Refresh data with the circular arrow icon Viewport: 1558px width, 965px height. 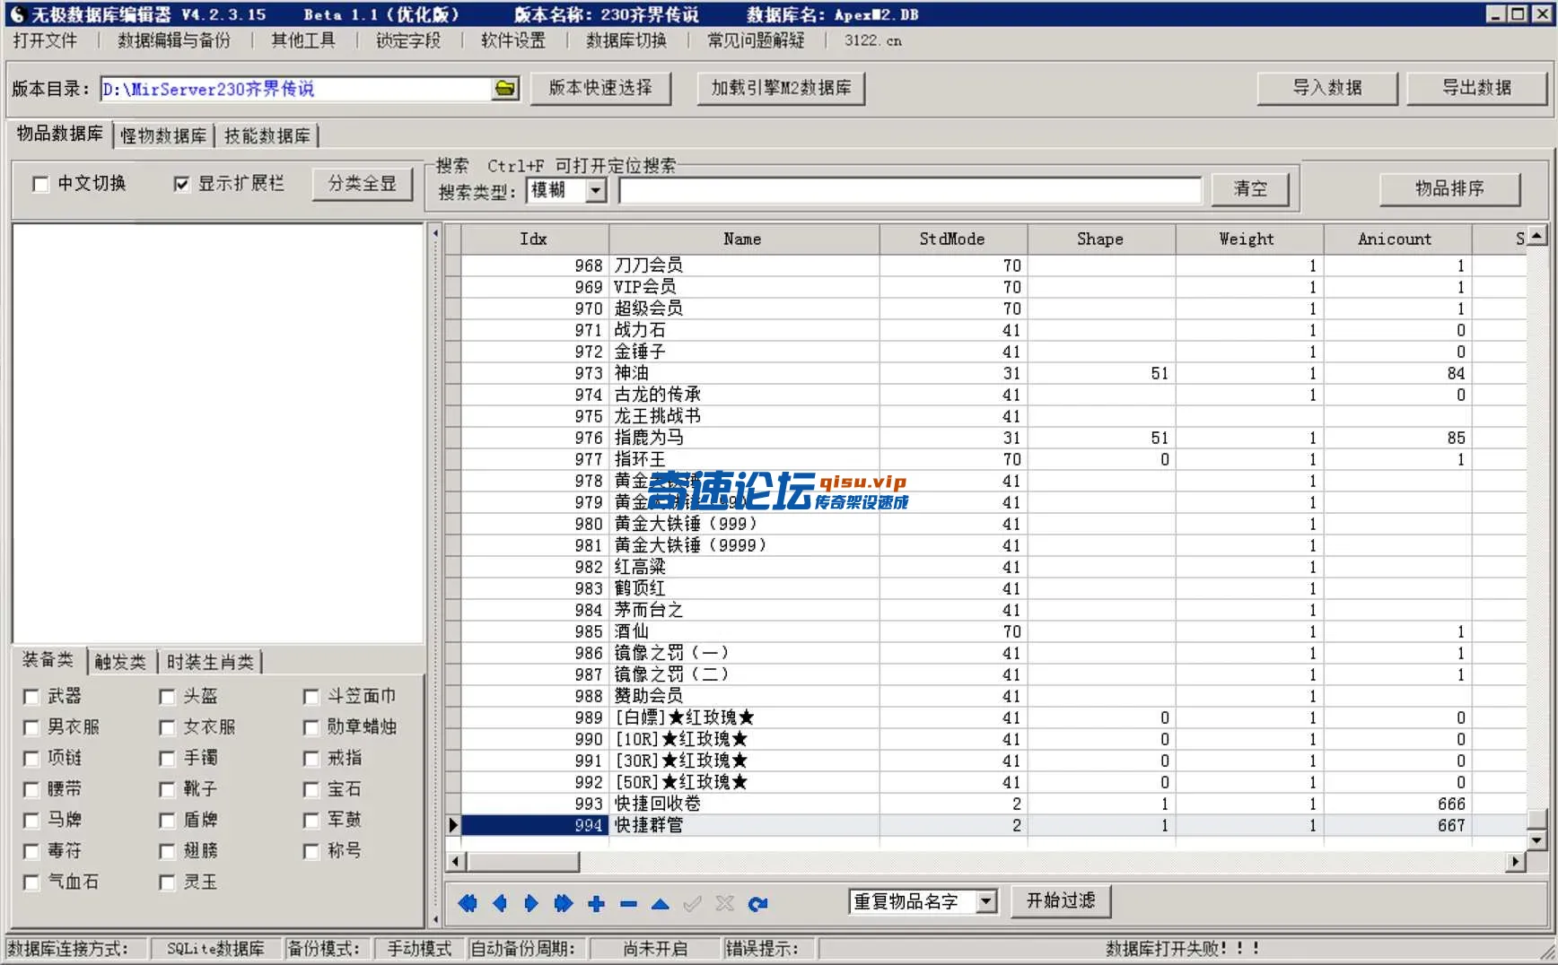click(757, 903)
